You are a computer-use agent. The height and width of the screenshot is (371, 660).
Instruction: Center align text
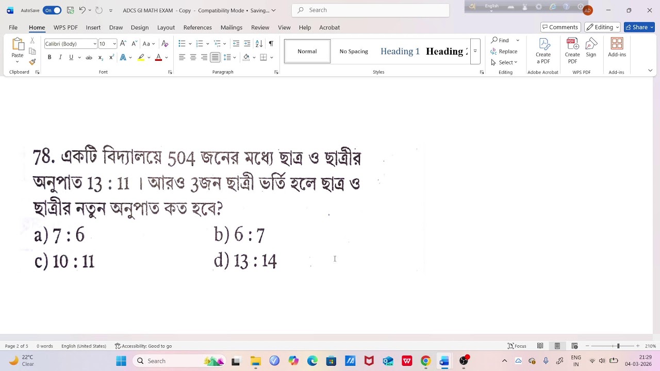point(193,57)
